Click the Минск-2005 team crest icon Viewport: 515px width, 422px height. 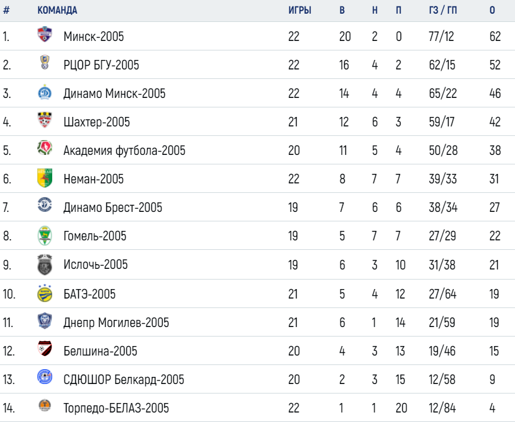coord(44,34)
